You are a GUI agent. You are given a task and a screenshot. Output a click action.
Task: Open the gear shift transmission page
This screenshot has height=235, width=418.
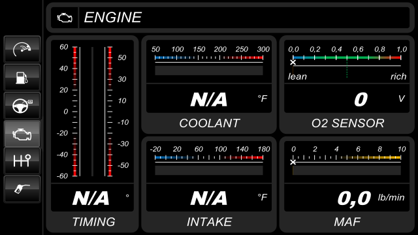point(22,161)
